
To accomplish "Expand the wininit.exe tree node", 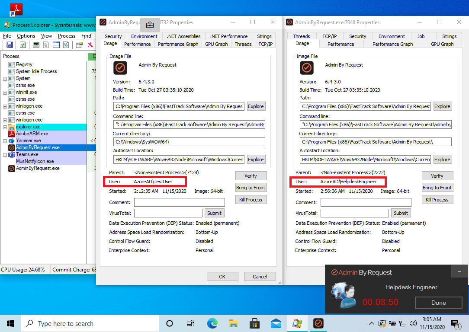I will pos(5,93).
